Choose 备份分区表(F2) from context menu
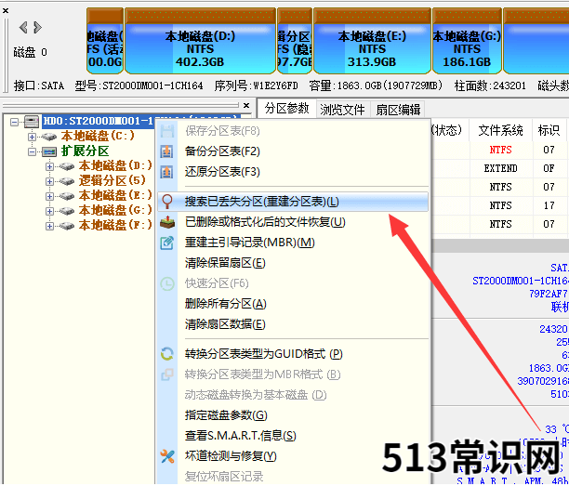 tap(293, 151)
